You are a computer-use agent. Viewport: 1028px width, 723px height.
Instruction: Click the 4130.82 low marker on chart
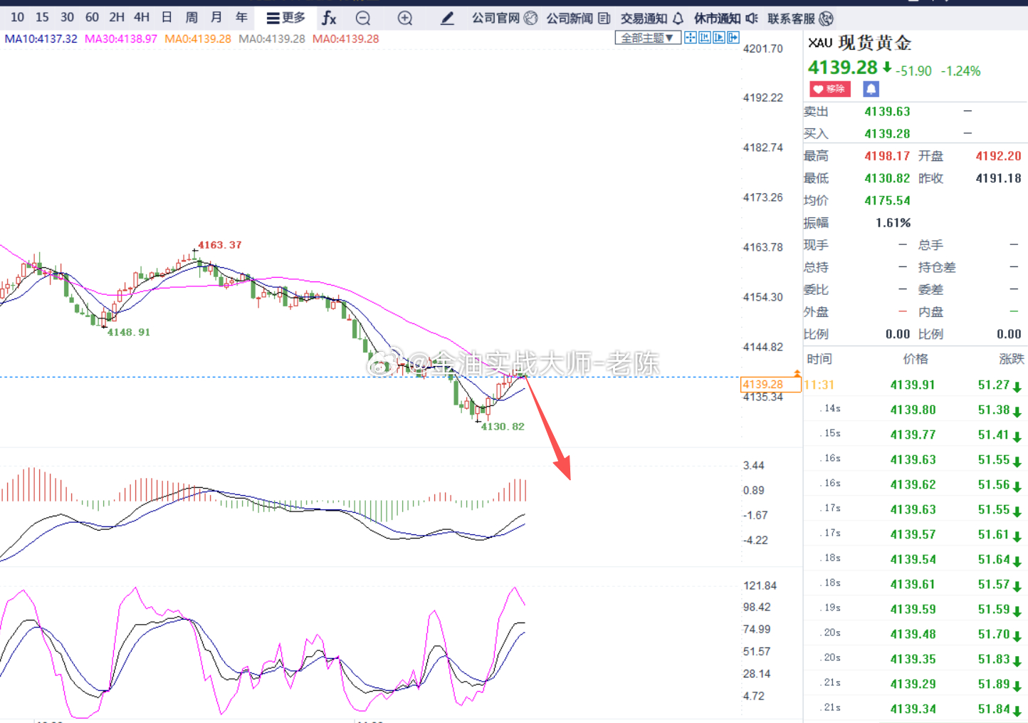coord(503,427)
